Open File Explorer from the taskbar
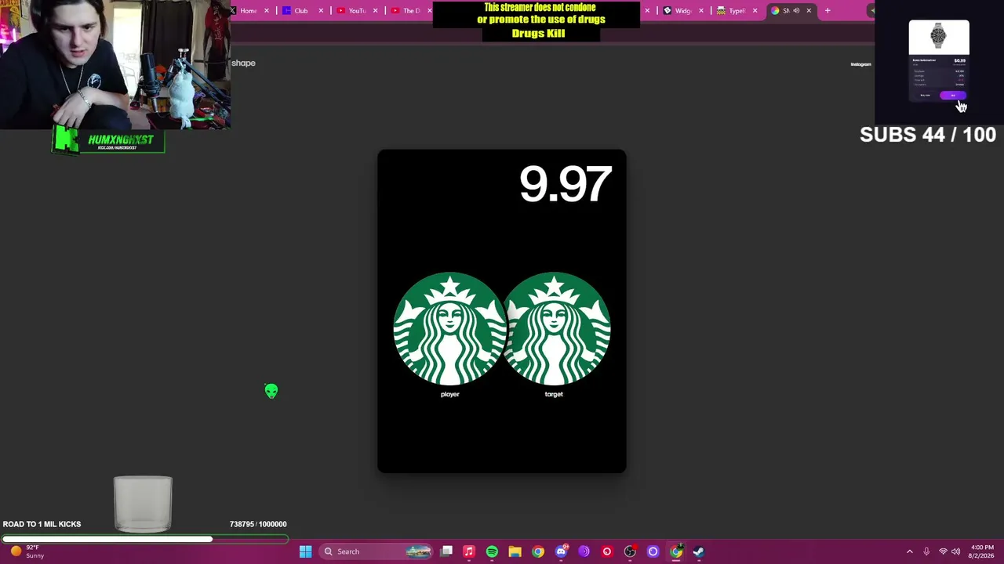Image resolution: width=1004 pixels, height=564 pixels. (515, 551)
